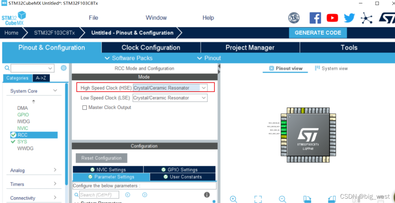Select the A->Z tab
The height and width of the screenshot is (203, 395).
click(41, 78)
